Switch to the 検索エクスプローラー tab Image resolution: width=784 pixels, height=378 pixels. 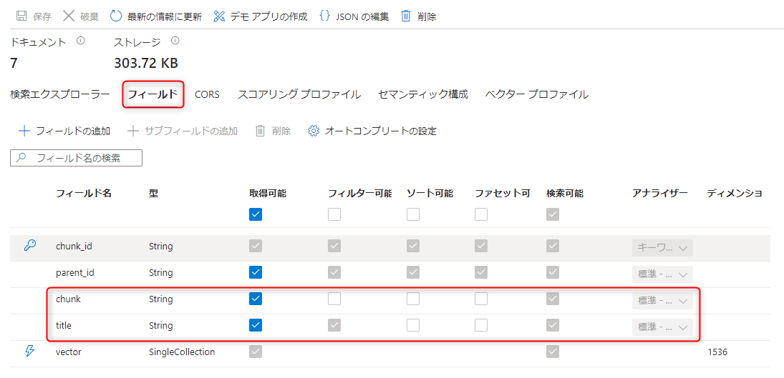pyautogui.click(x=60, y=94)
